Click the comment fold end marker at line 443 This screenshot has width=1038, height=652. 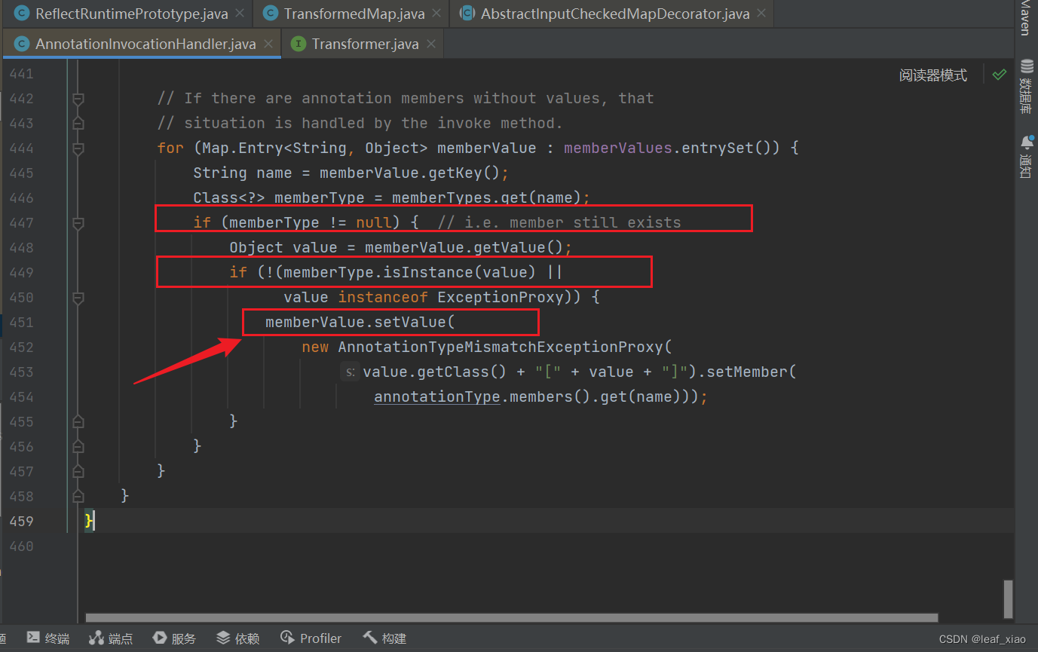click(x=78, y=124)
